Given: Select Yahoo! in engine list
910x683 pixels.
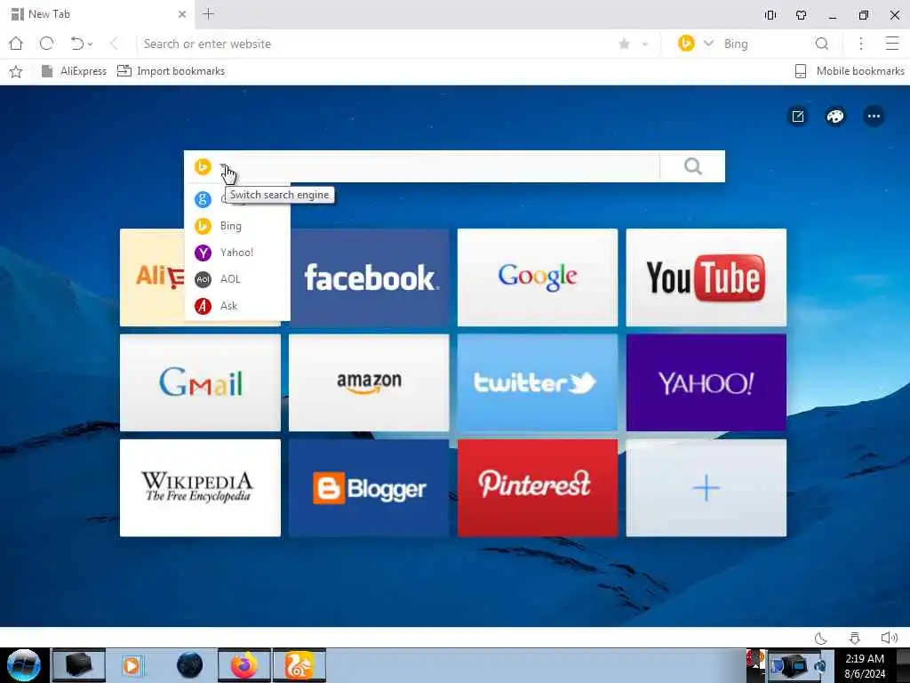Looking at the screenshot, I should [x=236, y=253].
